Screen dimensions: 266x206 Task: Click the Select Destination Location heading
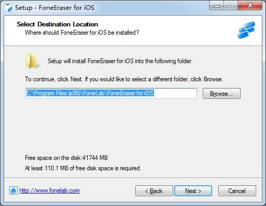[x=58, y=24]
